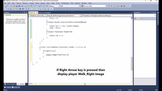Image resolution: width=162 pixels, height=91 pixels.
Task: Select the Form1.cs code tab
Action: coord(32,13)
